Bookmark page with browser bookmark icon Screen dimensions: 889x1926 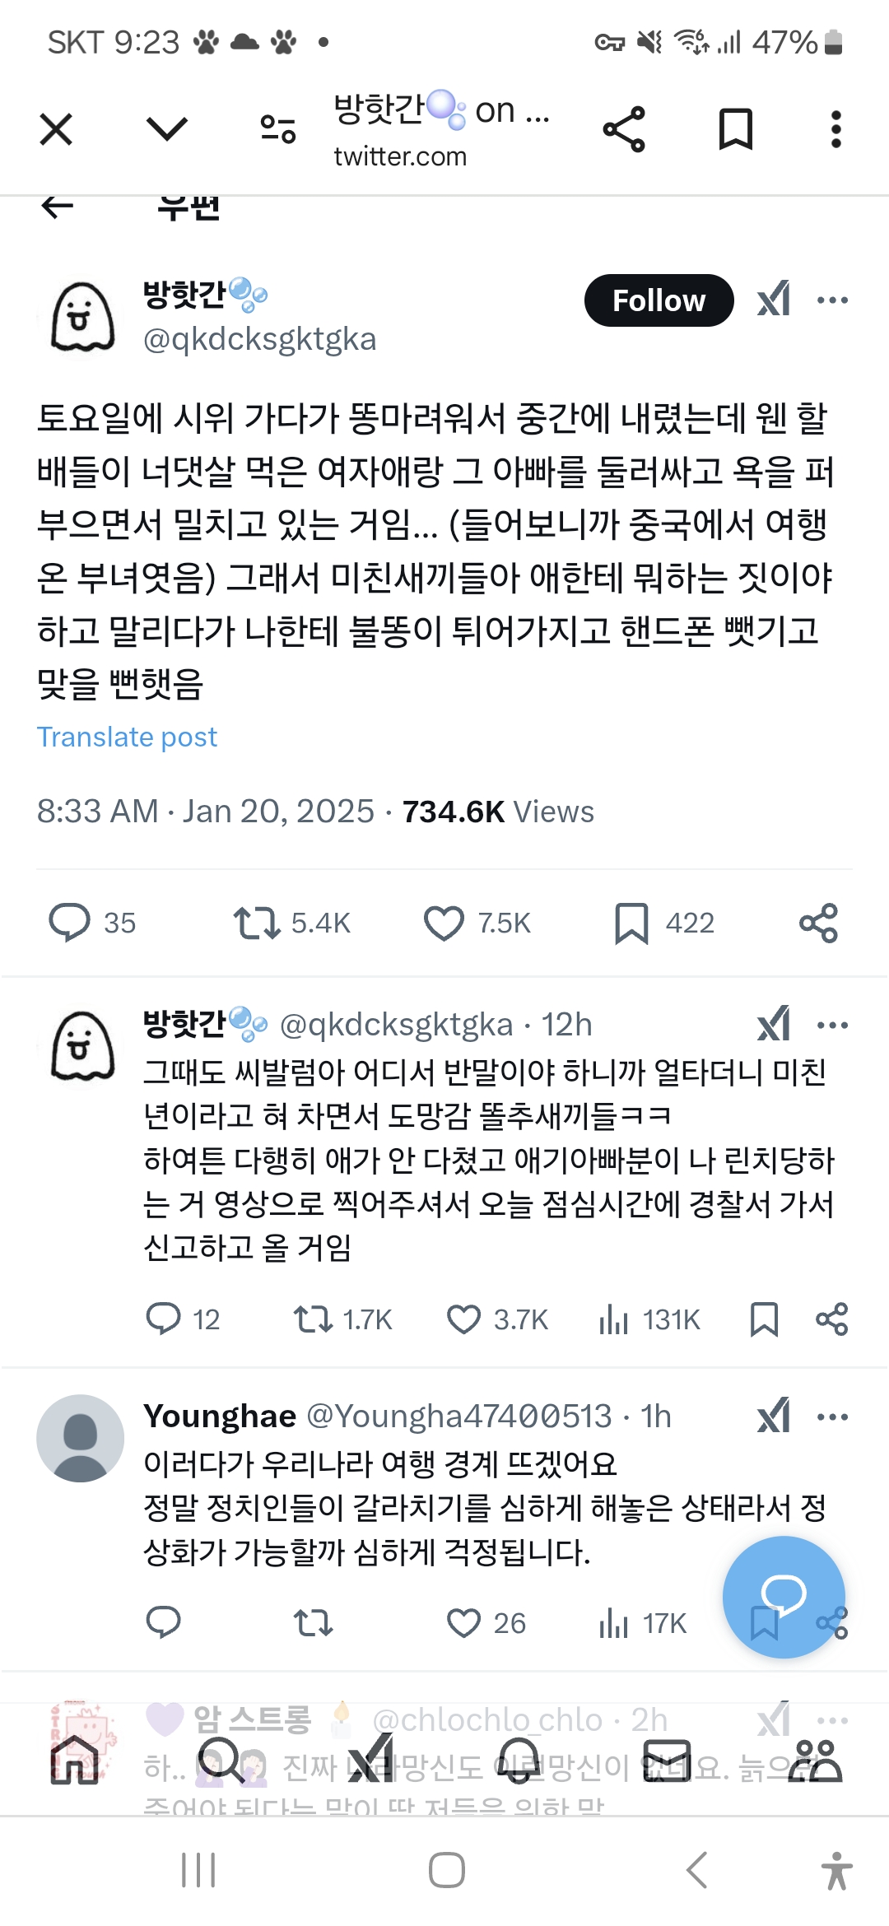click(x=735, y=129)
